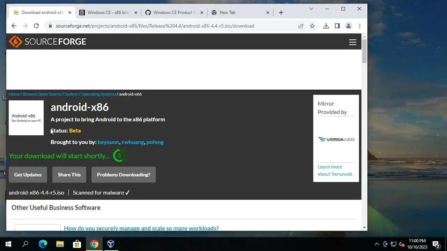This screenshot has height=251, width=447.
Task: Click the Scanned for malware text
Action: pyautogui.click(x=101, y=192)
